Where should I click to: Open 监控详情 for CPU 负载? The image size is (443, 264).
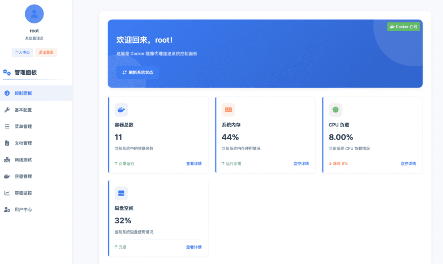[x=408, y=163]
